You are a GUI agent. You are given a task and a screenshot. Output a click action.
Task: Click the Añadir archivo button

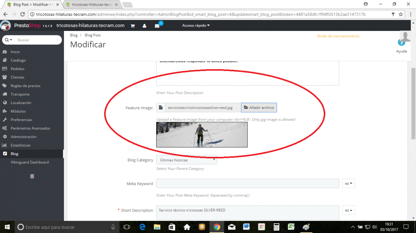[x=259, y=108]
